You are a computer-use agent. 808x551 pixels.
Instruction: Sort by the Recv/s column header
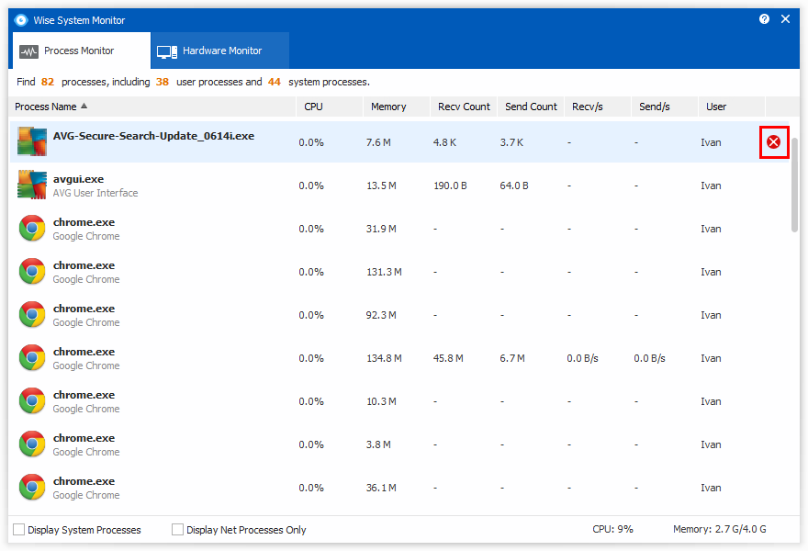pos(598,107)
